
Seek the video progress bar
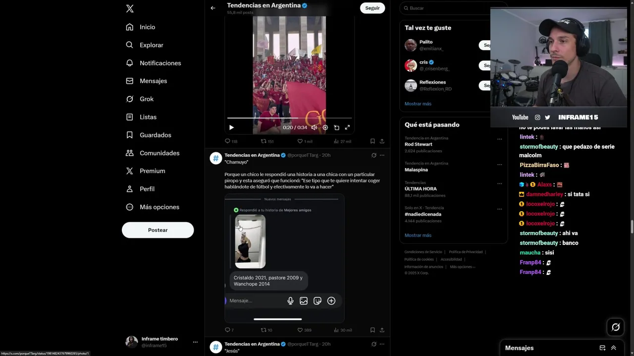click(289, 118)
